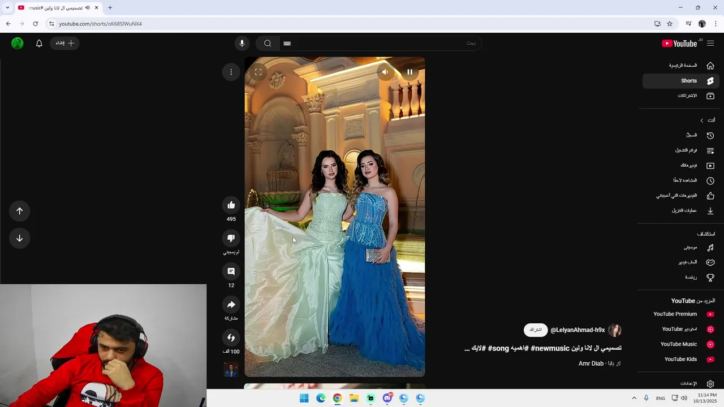Subscribe to LelyanAhmad-h9x channel
The width and height of the screenshot is (724, 407).
(x=536, y=330)
